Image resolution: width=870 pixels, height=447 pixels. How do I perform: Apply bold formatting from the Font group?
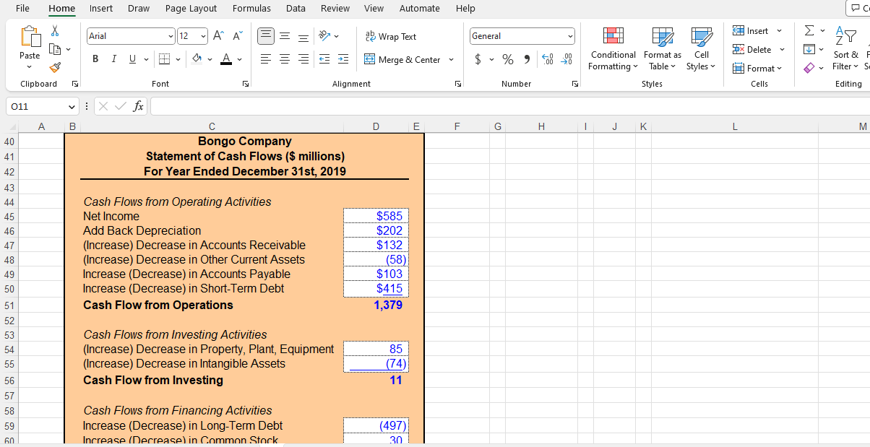coord(95,59)
